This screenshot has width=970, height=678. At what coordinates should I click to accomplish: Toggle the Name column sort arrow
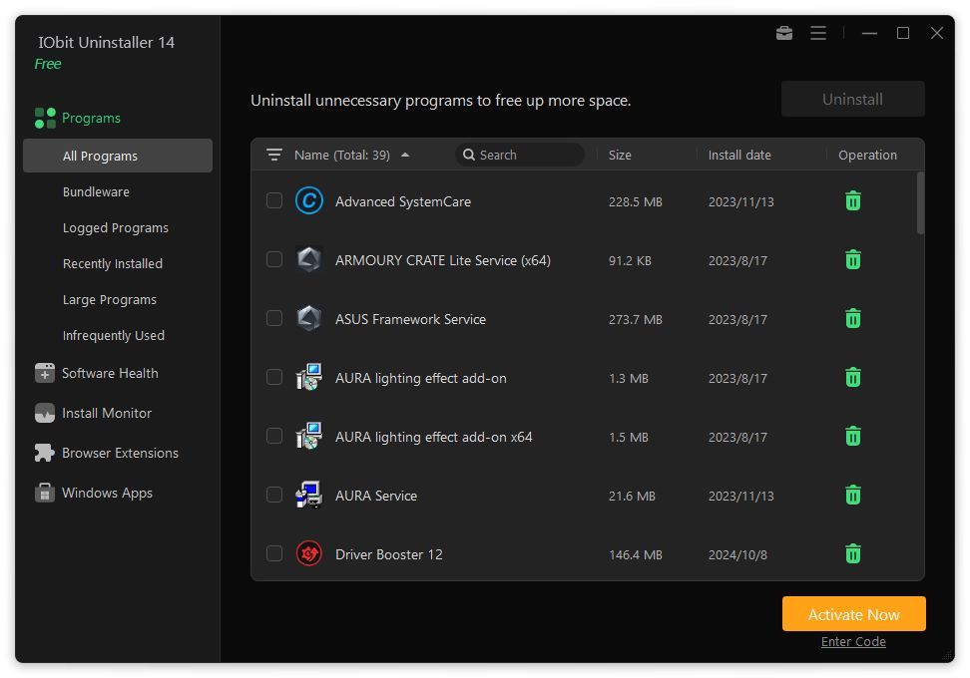(405, 156)
